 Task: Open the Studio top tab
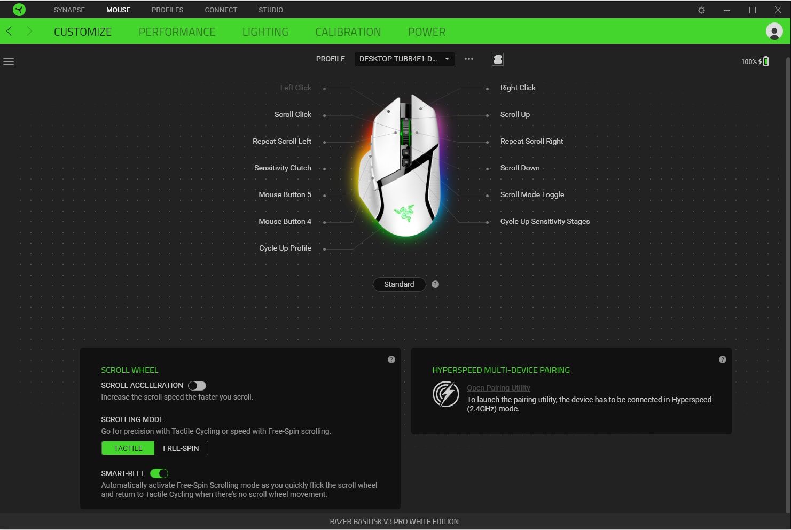pos(271,10)
